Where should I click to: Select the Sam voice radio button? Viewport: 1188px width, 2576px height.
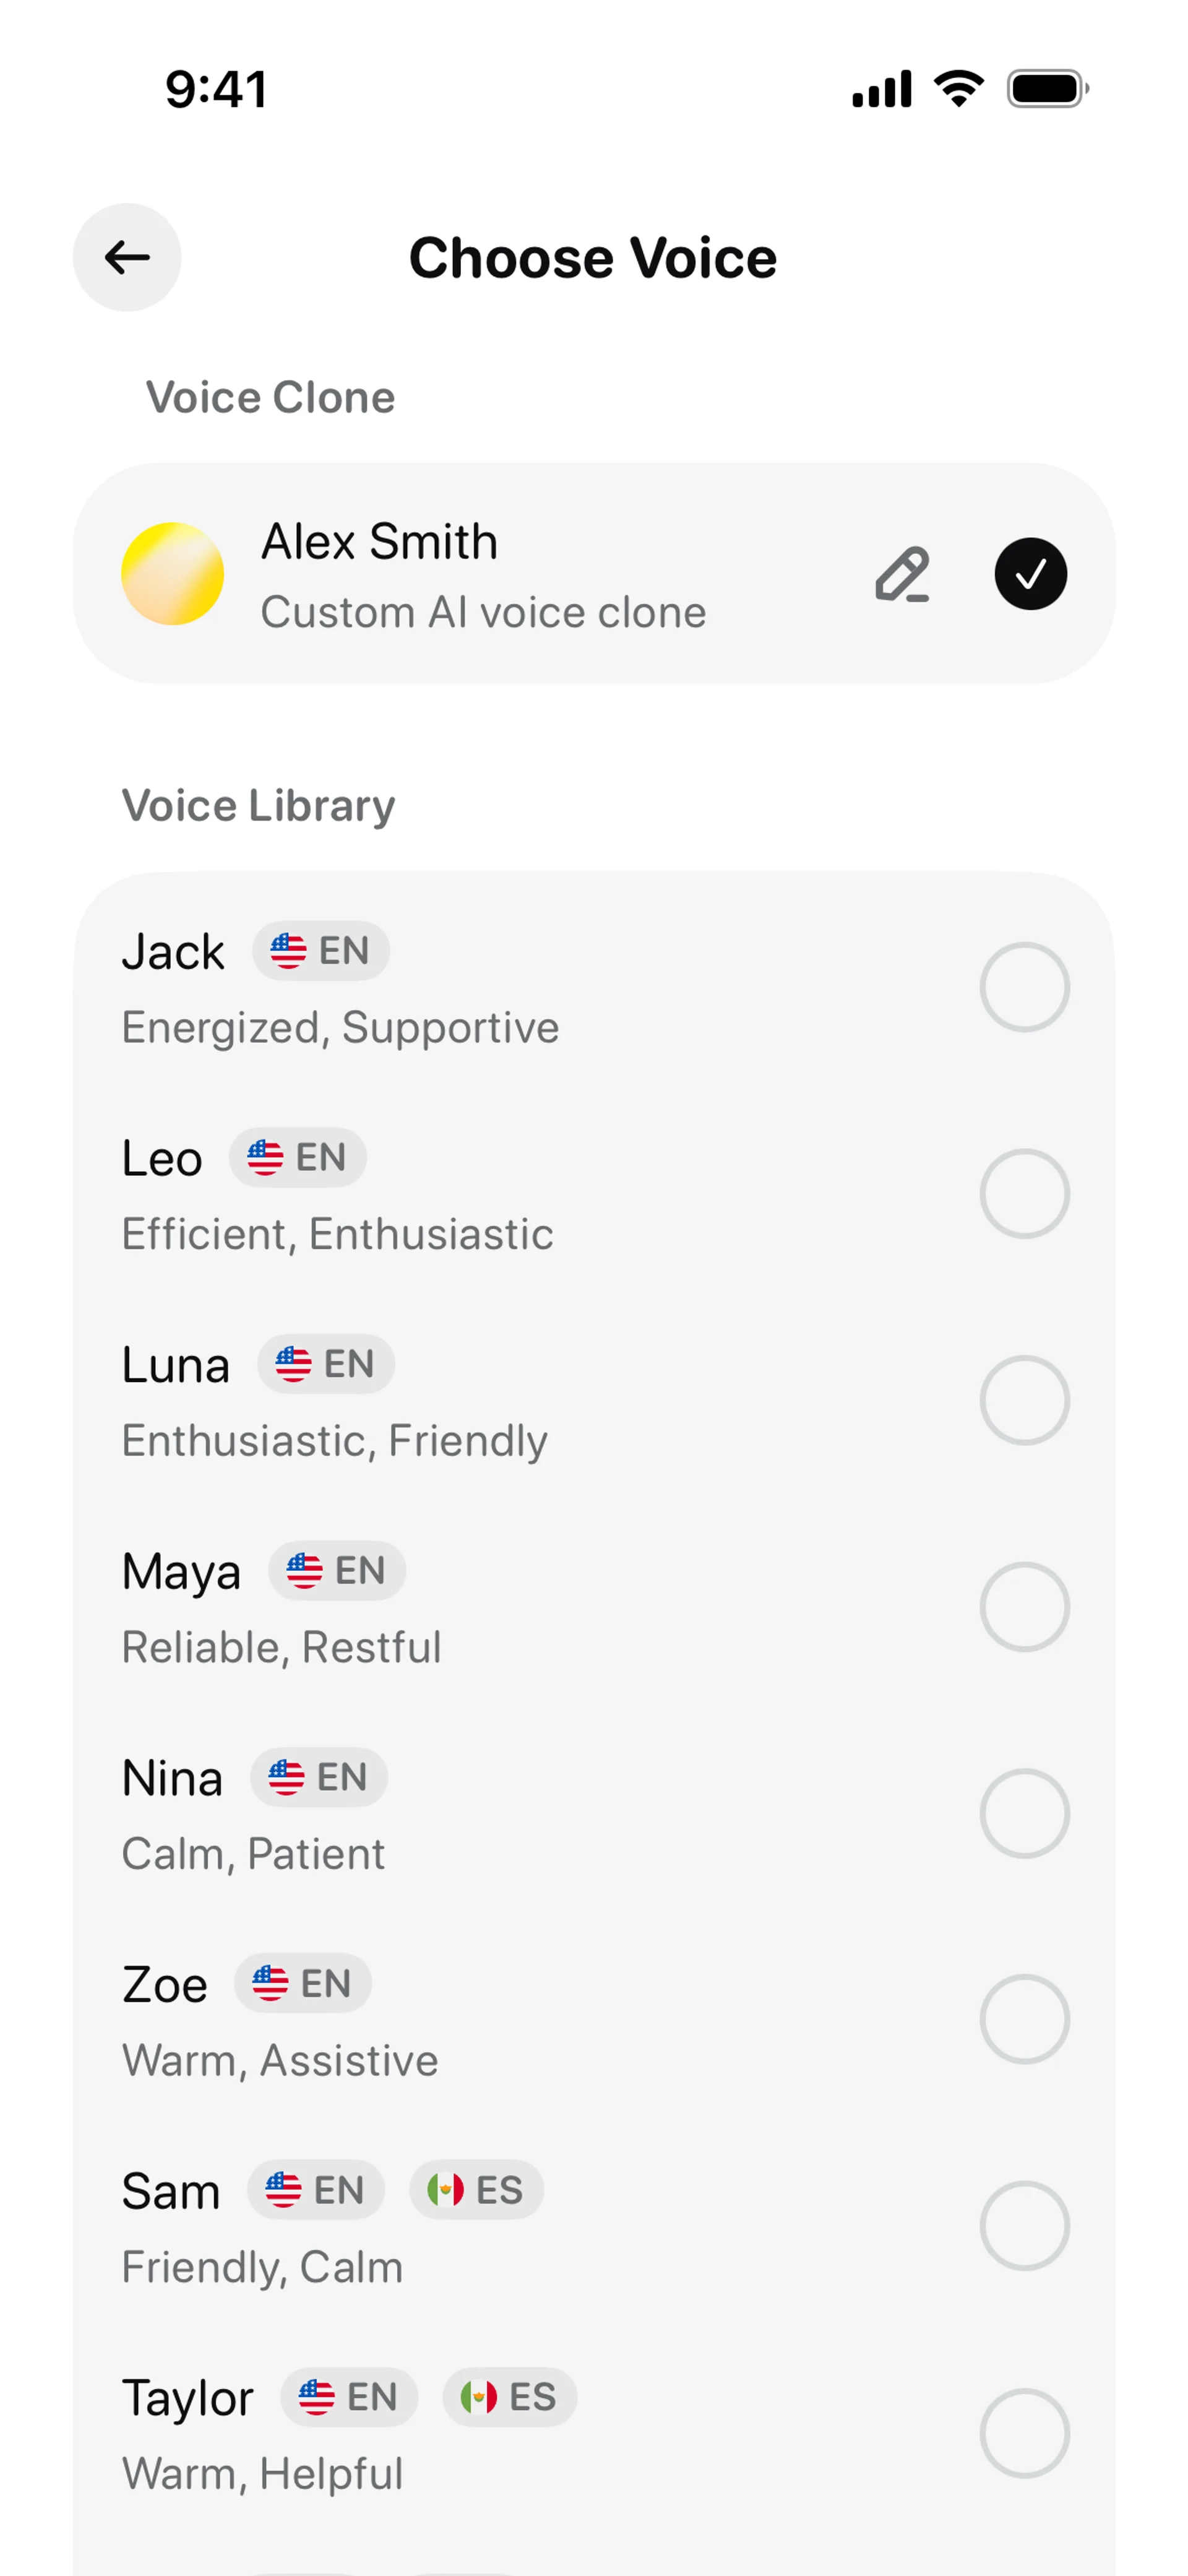[x=1024, y=2226]
